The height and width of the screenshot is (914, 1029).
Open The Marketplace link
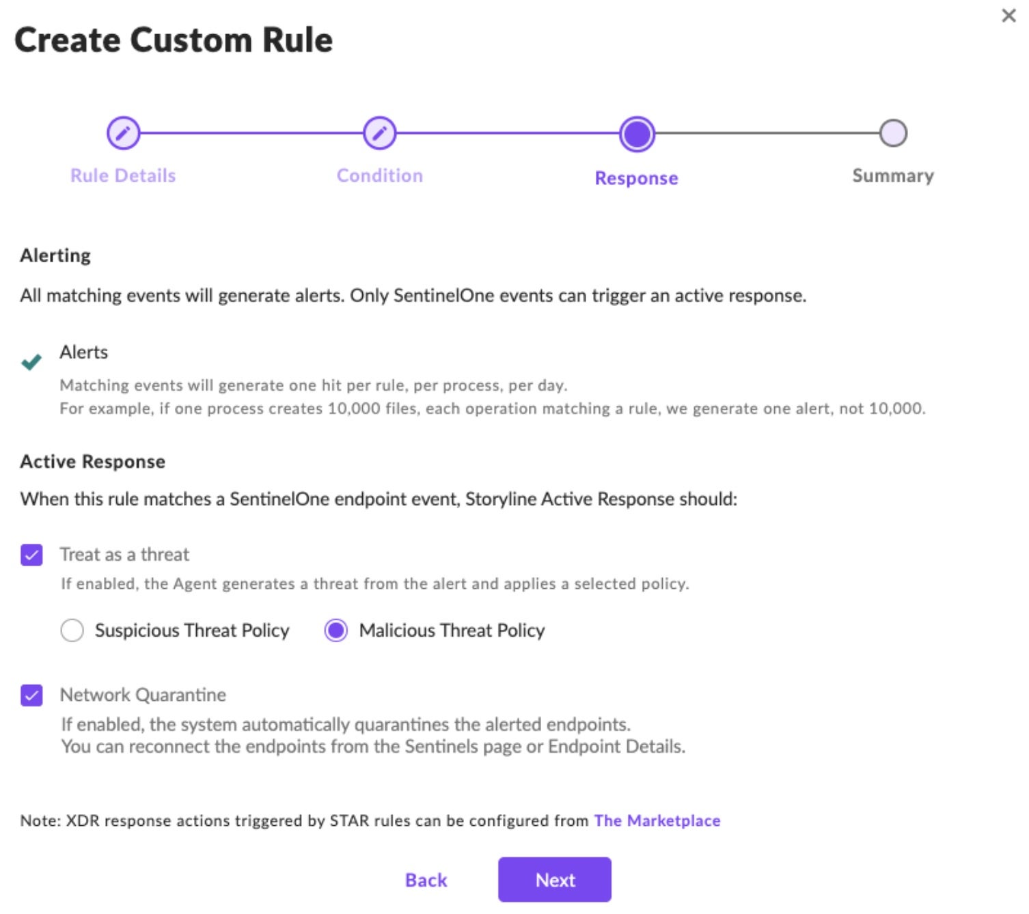[x=657, y=820]
